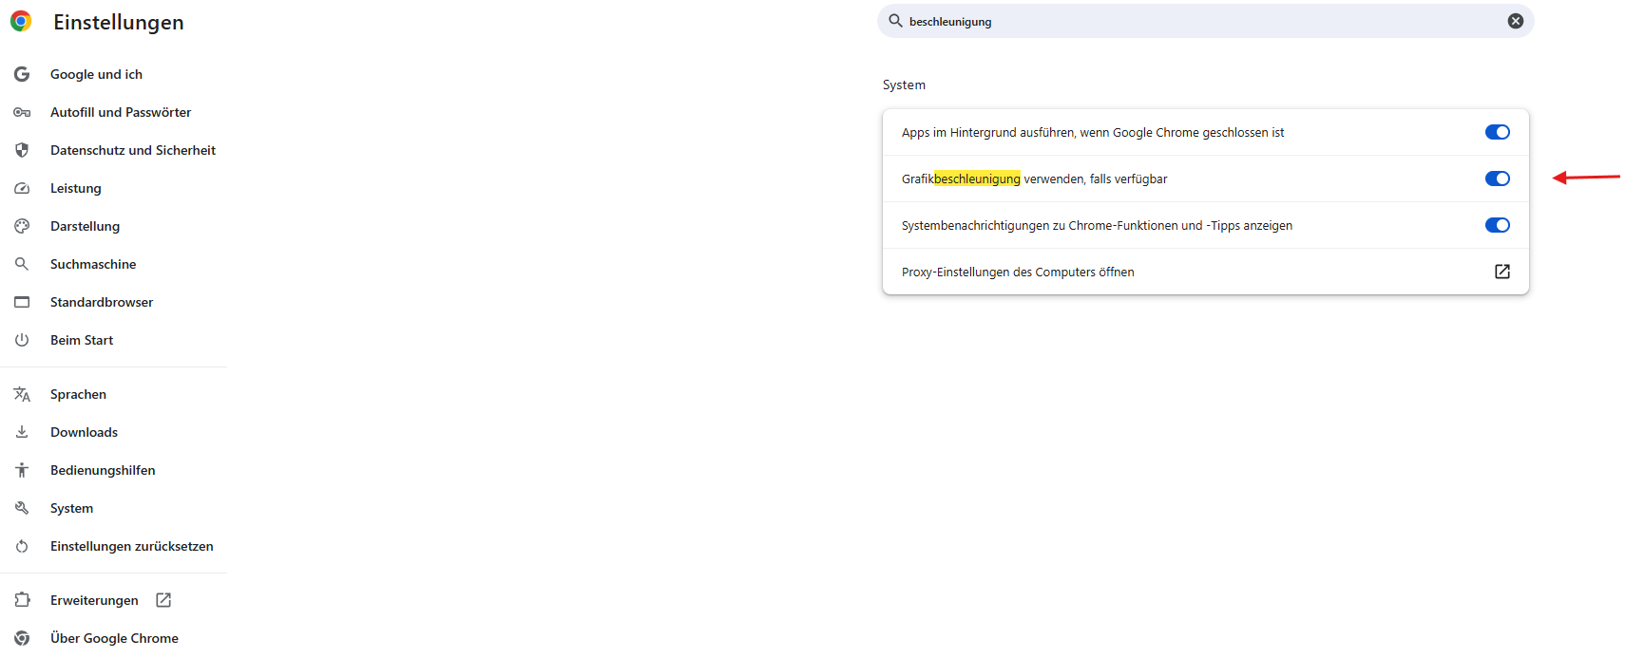The image size is (1626, 658).
Task: Click the reset icon for Einstellungen zurücksetzen
Action: click(22, 546)
